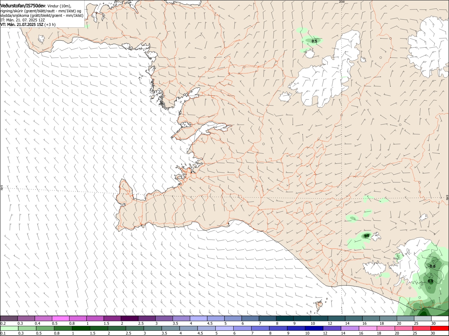Select dark purple 2 swatch in upper legend
Viewport: 449px width, 336px height.
point(129,318)
